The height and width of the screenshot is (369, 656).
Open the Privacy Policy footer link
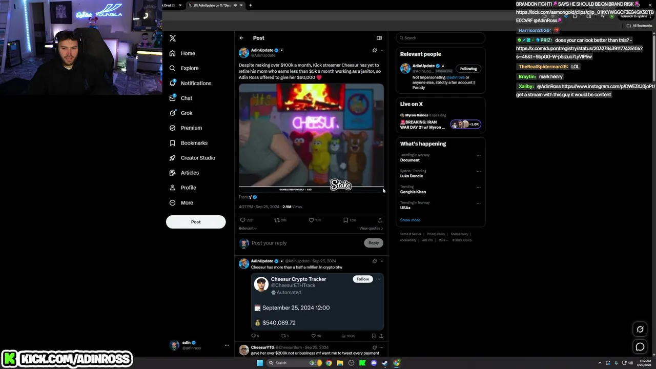(x=436, y=234)
